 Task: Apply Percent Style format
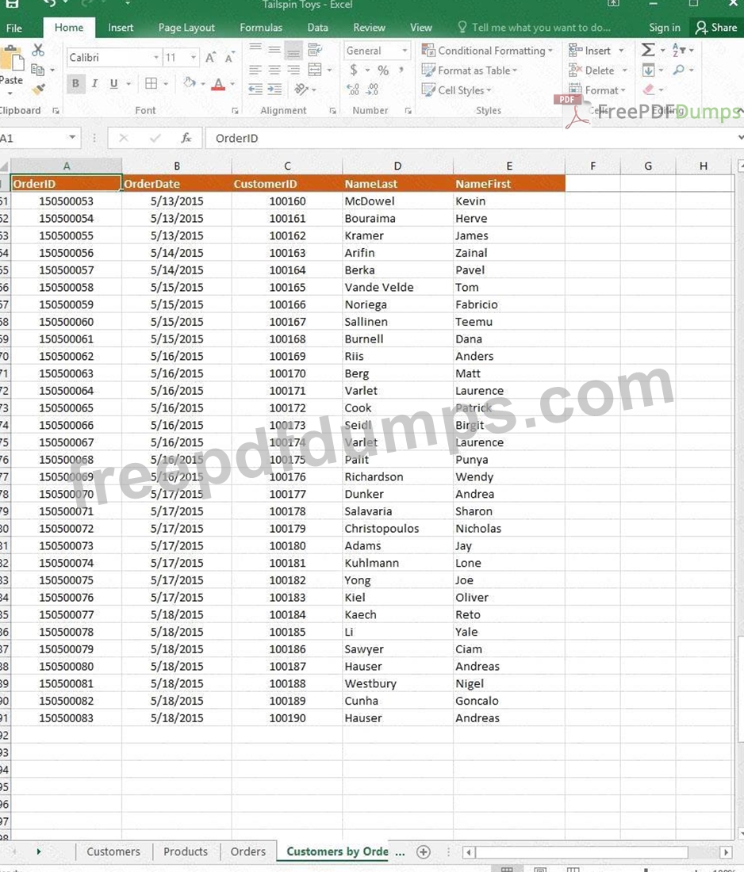coord(383,70)
